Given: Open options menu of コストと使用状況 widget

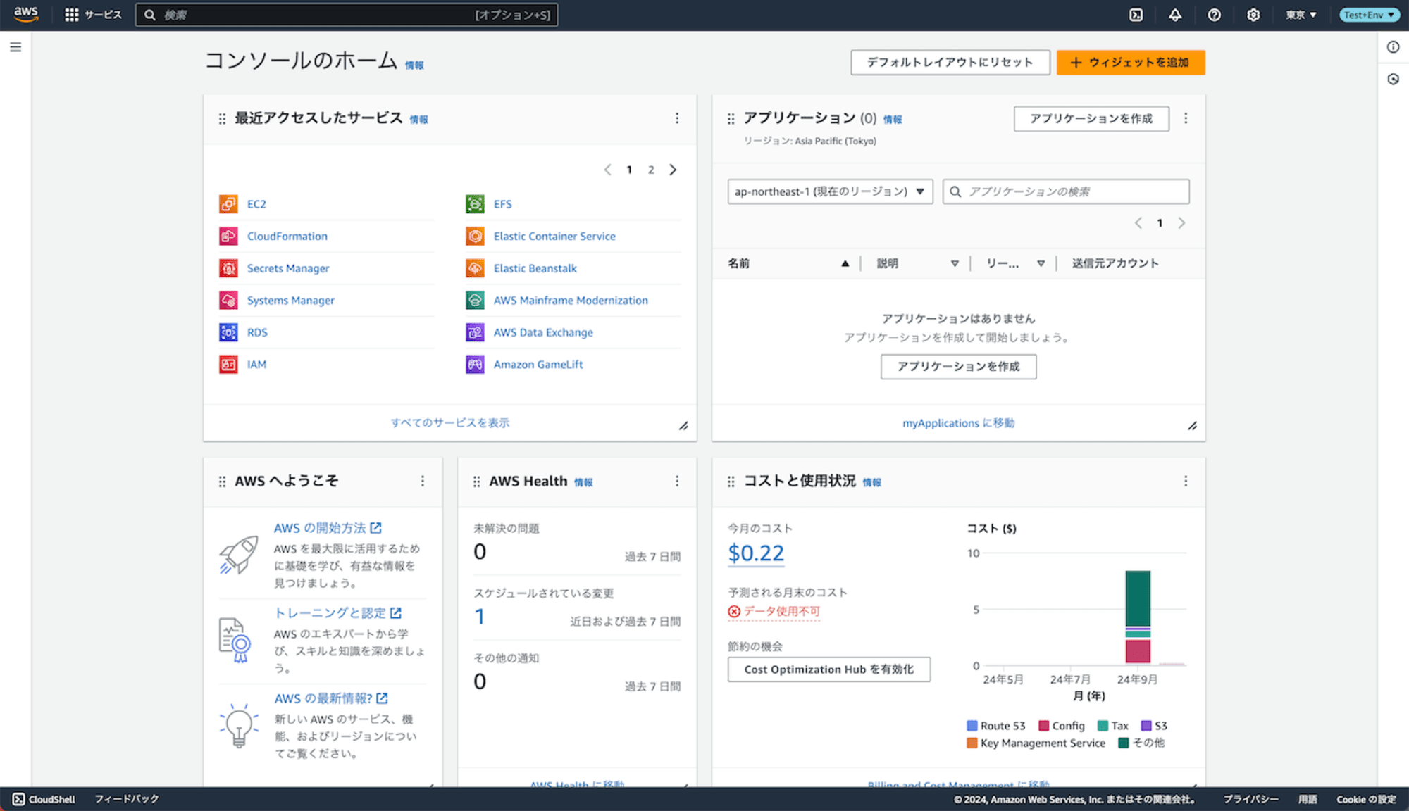Looking at the screenshot, I should pos(1186,481).
